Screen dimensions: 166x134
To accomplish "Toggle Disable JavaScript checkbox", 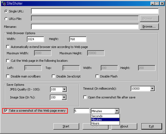I will click(x=53, y=76).
